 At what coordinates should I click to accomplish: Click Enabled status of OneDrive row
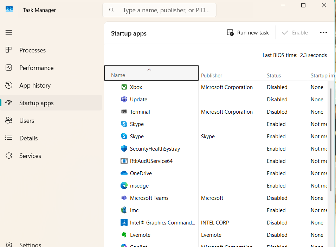point(276,173)
